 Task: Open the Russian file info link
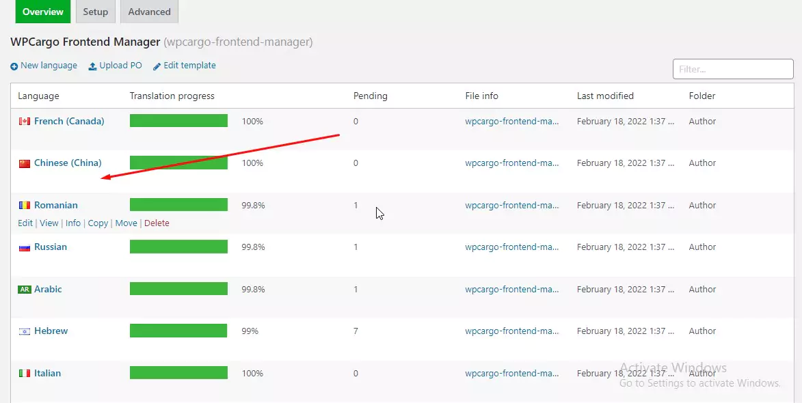coord(512,247)
